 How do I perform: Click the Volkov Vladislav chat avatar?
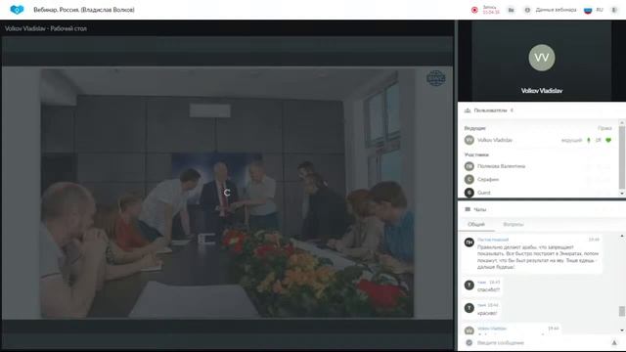(469, 330)
